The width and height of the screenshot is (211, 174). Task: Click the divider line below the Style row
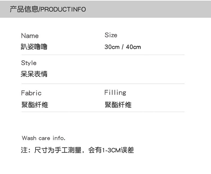click(103, 84)
